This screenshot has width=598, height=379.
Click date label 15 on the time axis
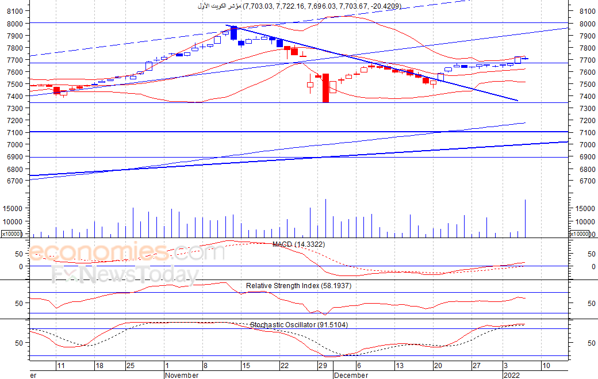pos(246,366)
